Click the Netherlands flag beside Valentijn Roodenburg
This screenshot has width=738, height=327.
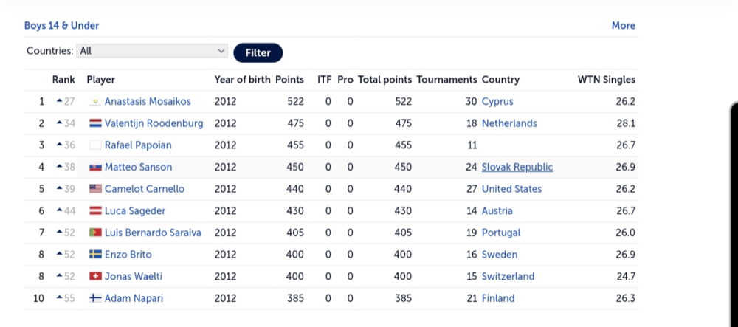[95, 123]
